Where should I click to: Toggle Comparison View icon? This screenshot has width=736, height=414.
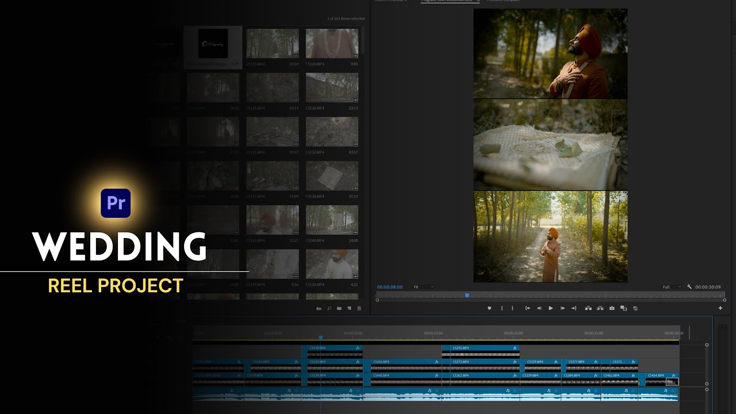tap(623, 308)
